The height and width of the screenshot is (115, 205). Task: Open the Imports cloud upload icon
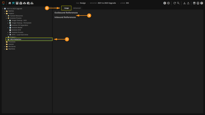click(24, 3)
